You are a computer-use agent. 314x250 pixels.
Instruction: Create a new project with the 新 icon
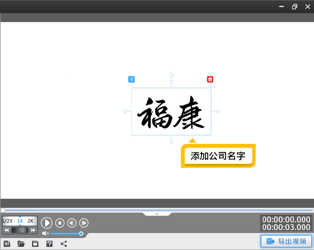(7, 244)
